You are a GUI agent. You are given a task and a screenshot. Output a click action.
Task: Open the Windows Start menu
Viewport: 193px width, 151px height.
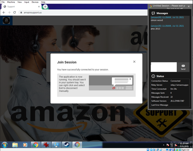[5, 145]
